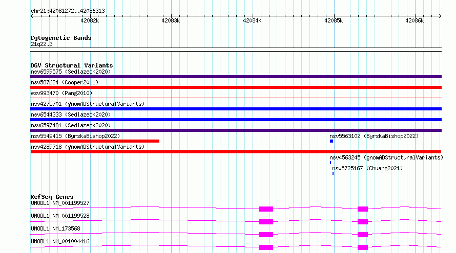
Task: Click the 42082k ruler tick label
Action: tap(90, 20)
